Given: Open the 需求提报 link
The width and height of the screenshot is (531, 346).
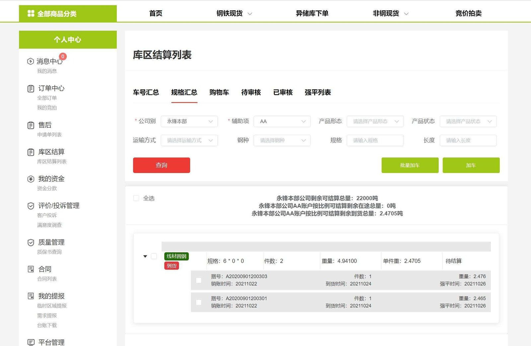Looking at the screenshot, I should (x=47, y=315).
